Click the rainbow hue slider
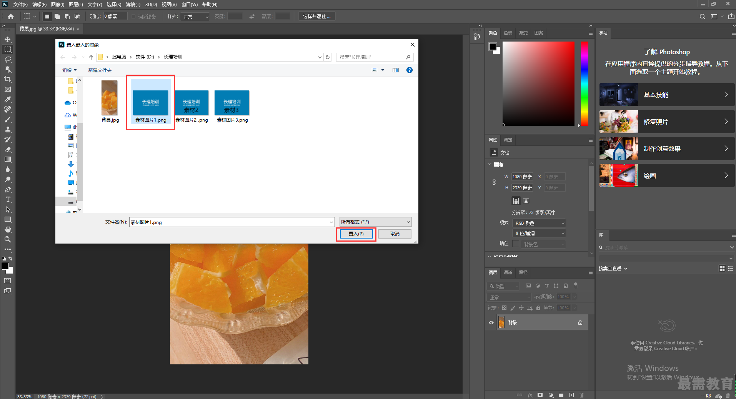 [x=584, y=83]
